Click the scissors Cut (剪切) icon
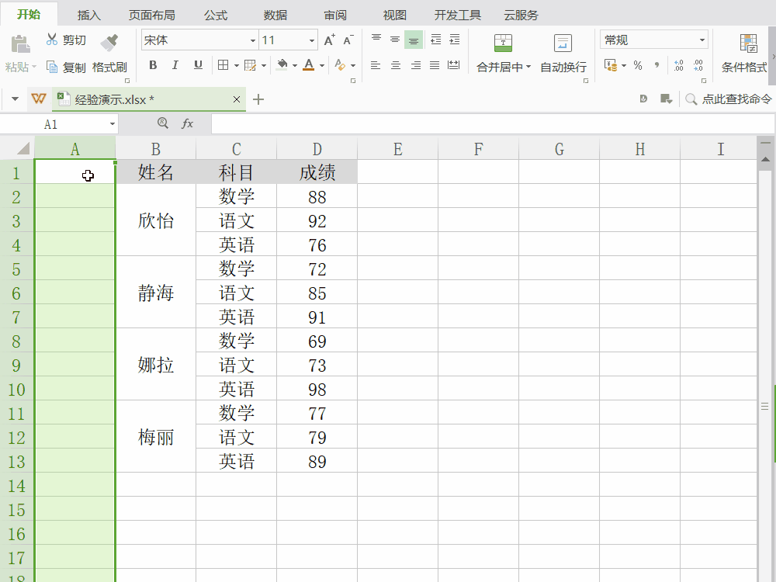The height and width of the screenshot is (582, 776). (x=52, y=40)
